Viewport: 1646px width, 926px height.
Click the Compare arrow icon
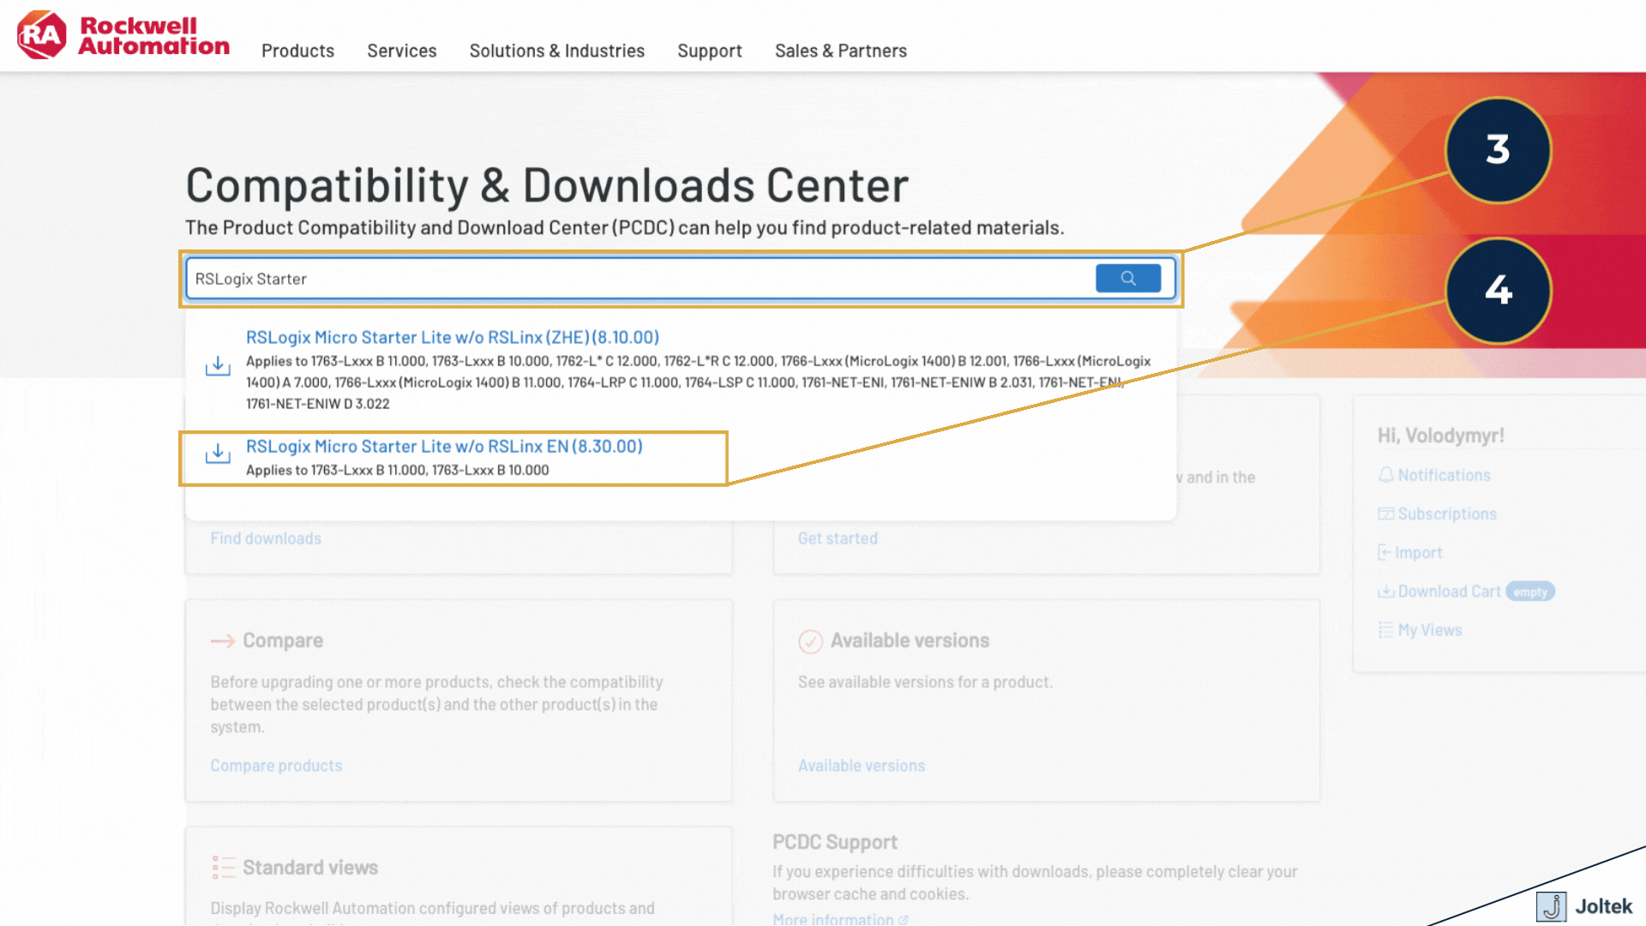pyautogui.click(x=223, y=641)
